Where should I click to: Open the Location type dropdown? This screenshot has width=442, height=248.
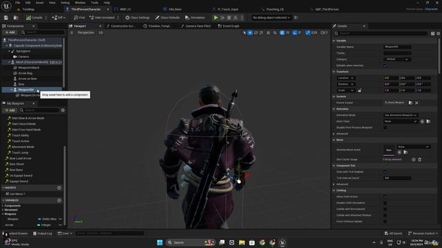pyautogui.click(x=345, y=78)
